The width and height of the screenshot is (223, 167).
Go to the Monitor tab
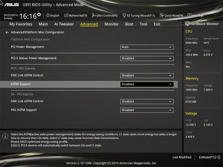(111, 24)
